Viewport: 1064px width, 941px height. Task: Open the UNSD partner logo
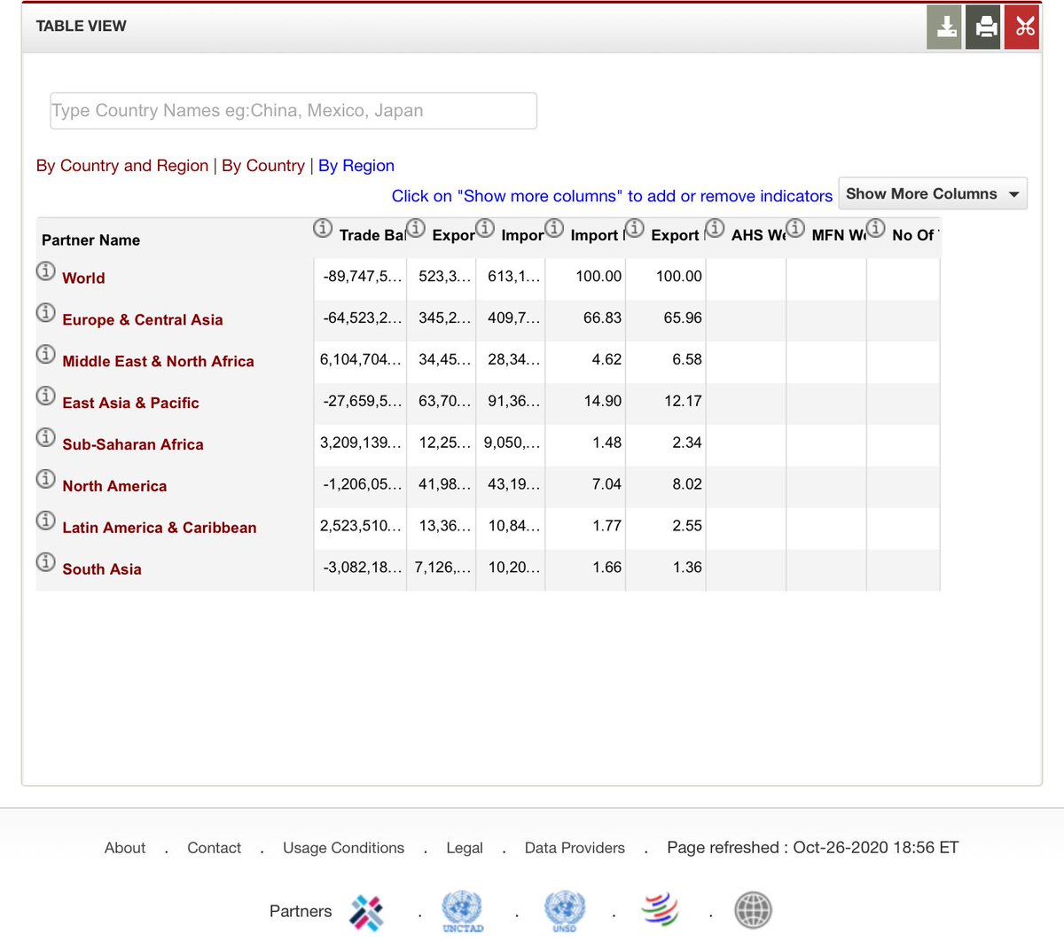tap(564, 912)
